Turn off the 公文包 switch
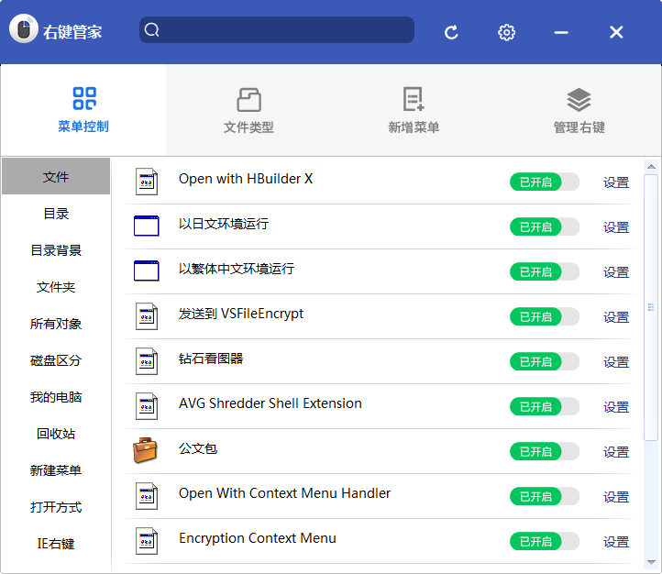The image size is (662, 574). [x=545, y=452]
